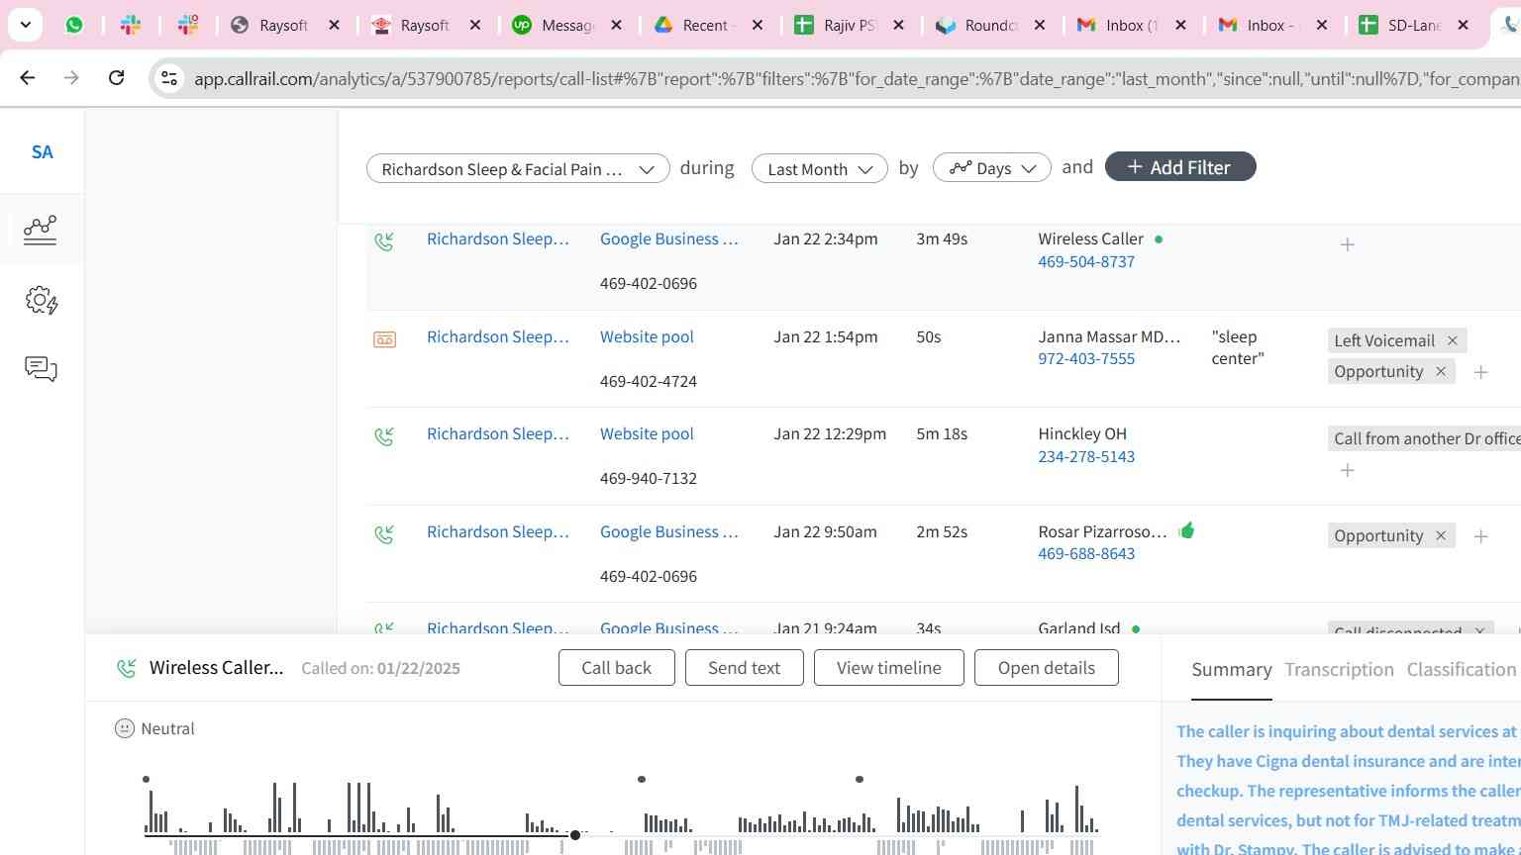Switch to the Messages Upwork tab
The width and height of the screenshot is (1521, 855).
566,25
